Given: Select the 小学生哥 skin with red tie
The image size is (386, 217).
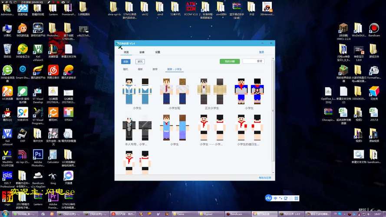Looking at the screenshot, I should [175, 94].
